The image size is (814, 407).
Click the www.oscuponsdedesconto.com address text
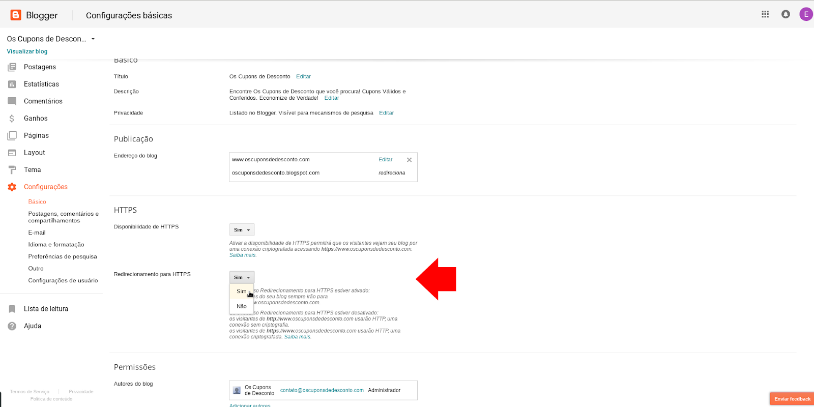click(271, 160)
